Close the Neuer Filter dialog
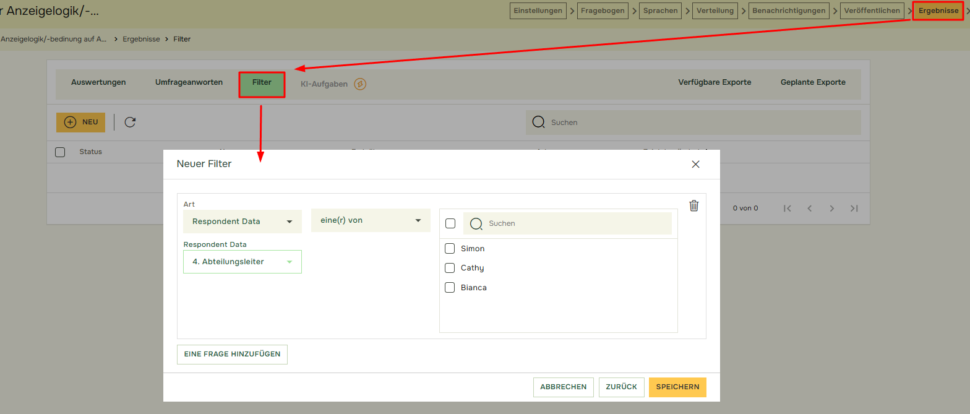This screenshot has height=414, width=970. (695, 164)
